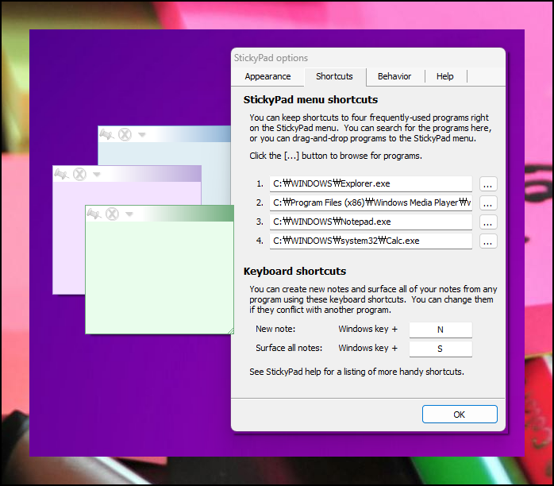This screenshot has height=486, width=554.
Task: Close the purple sticky note with X icon
Action: (x=80, y=174)
